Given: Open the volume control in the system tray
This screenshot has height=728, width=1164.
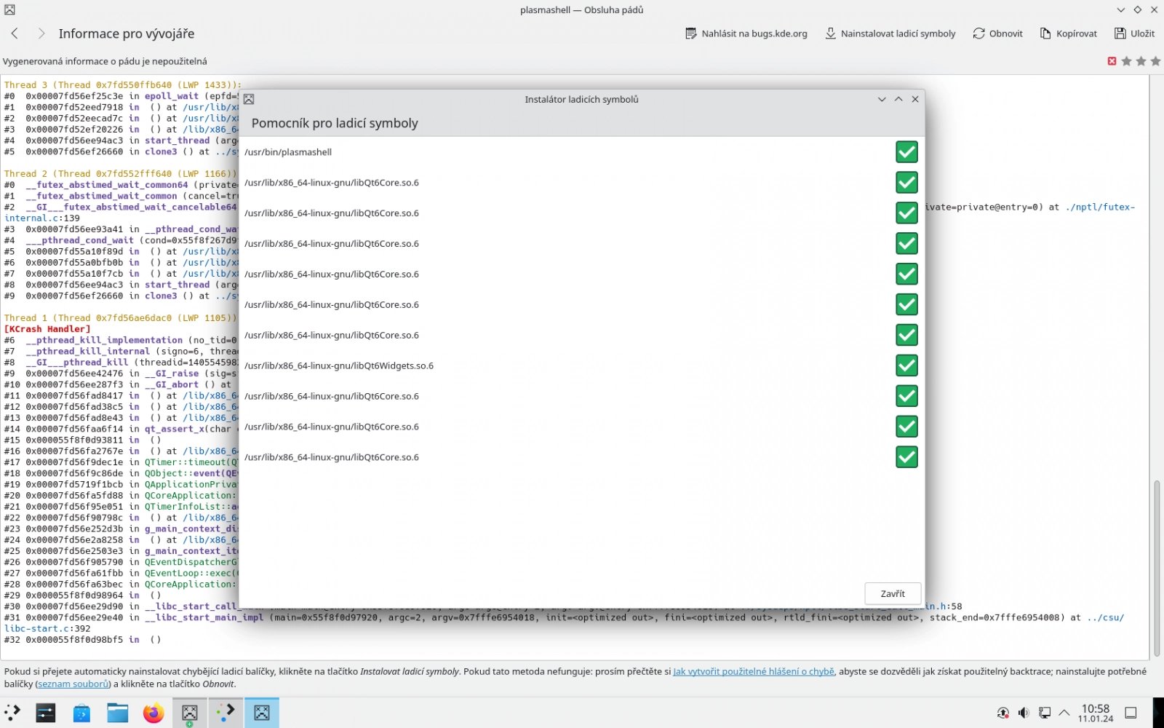Looking at the screenshot, I should [1024, 713].
